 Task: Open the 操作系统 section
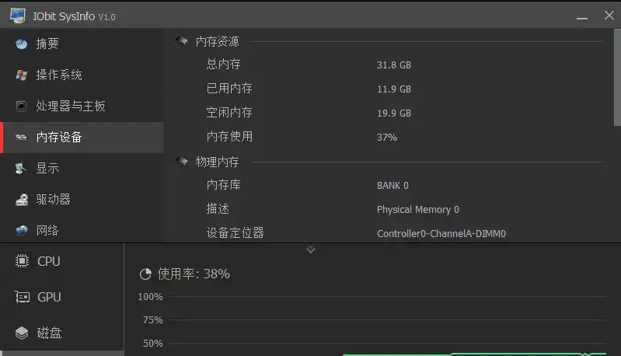point(82,75)
